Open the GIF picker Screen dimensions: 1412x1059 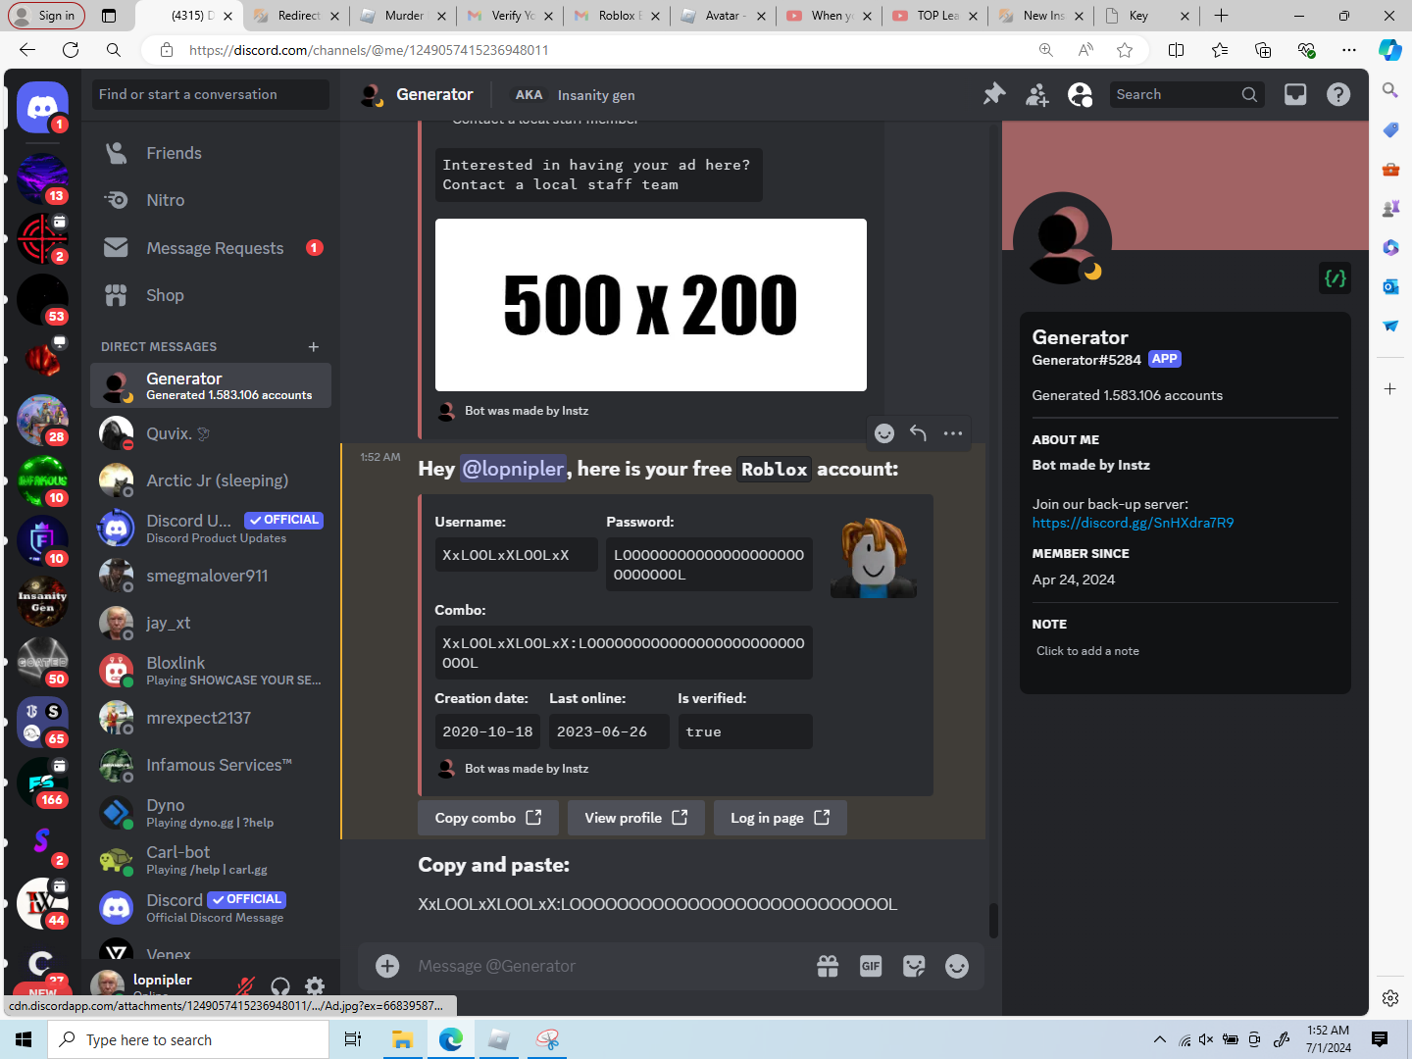pyautogui.click(x=871, y=966)
